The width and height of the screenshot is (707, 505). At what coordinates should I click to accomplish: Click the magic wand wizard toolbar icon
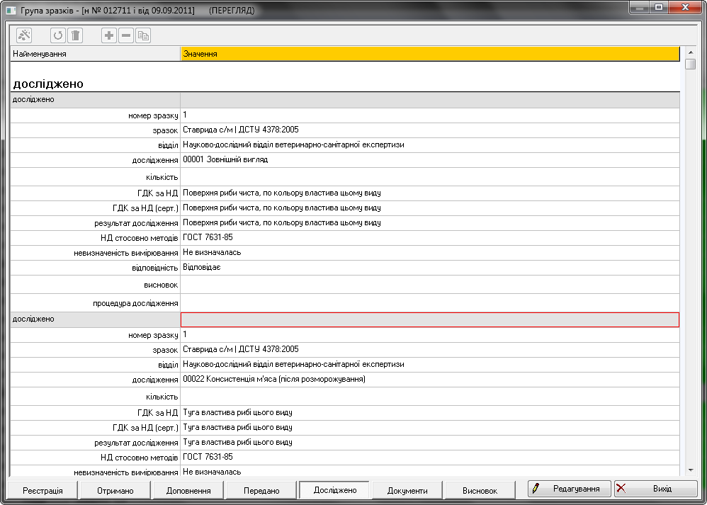[x=24, y=35]
